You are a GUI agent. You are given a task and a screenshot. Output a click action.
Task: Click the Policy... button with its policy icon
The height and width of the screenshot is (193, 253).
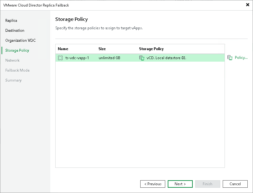238,58
